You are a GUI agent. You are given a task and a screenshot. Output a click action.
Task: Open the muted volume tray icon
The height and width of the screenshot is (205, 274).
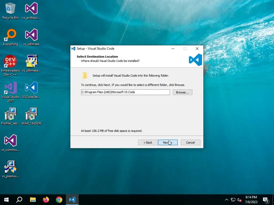pos(239,200)
